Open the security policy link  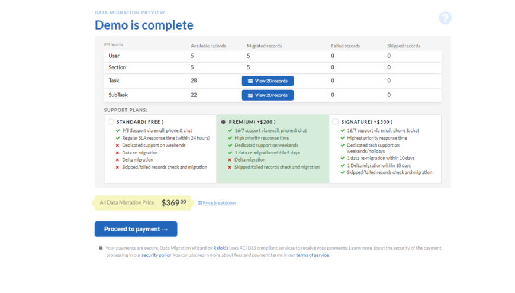coord(156,255)
